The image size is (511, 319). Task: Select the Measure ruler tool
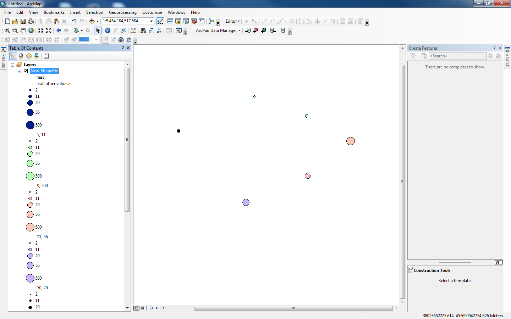pos(133,30)
